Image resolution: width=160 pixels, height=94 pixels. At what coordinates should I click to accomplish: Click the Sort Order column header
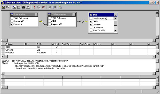[x=86, y=44]
